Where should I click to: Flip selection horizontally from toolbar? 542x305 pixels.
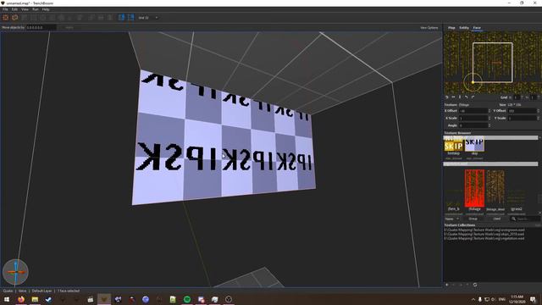[101, 18]
